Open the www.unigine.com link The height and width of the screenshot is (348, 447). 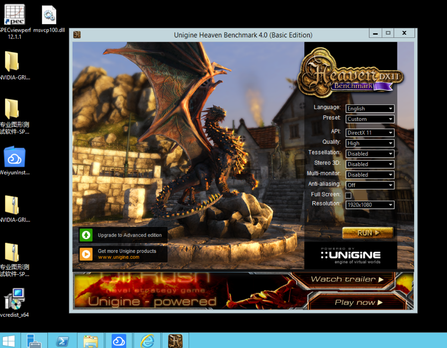pyautogui.click(x=118, y=257)
